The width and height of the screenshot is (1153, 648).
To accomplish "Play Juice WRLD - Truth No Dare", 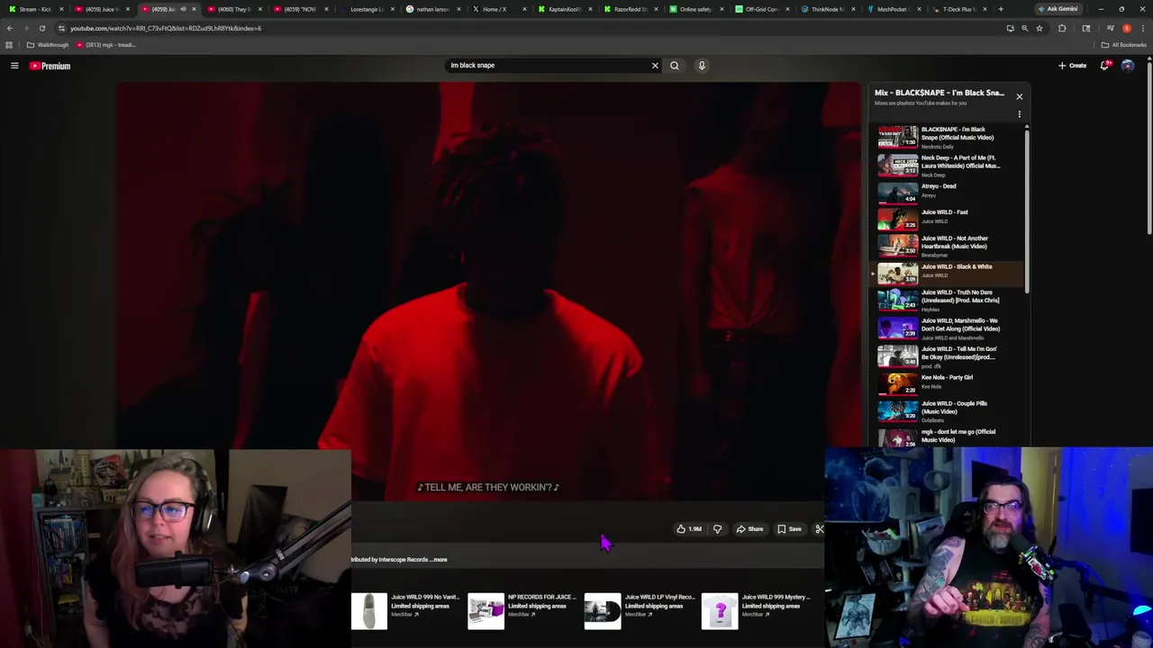I will (x=949, y=300).
